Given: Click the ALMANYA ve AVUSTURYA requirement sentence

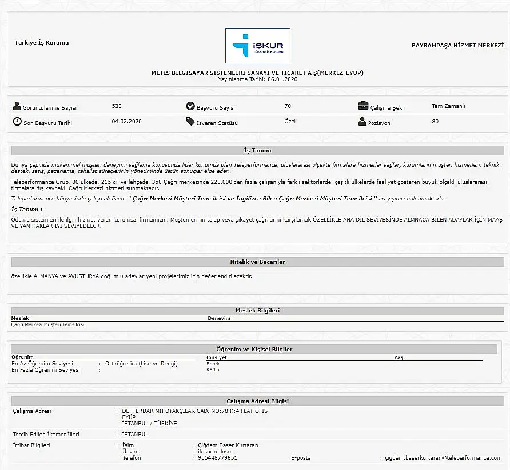Looking at the screenshot, I should pyautogui.click(x=132, y=276).
